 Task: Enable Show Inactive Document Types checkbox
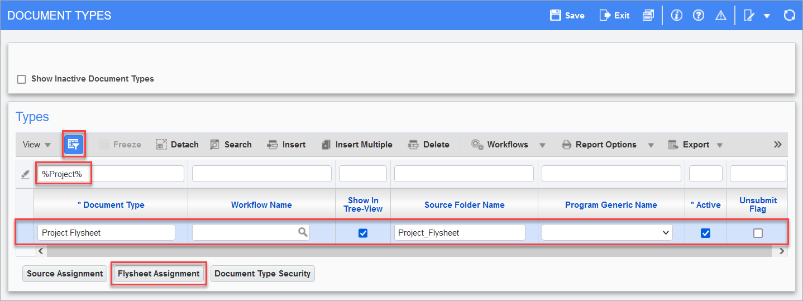[x=22, y=79]
